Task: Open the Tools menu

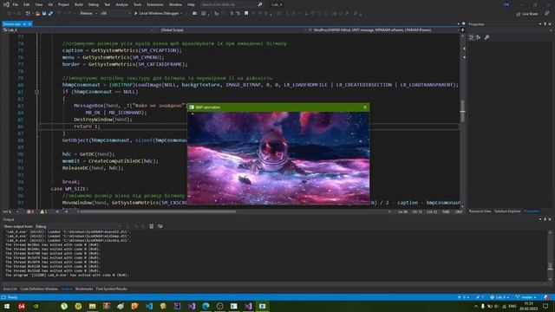Action: [137, 4]
